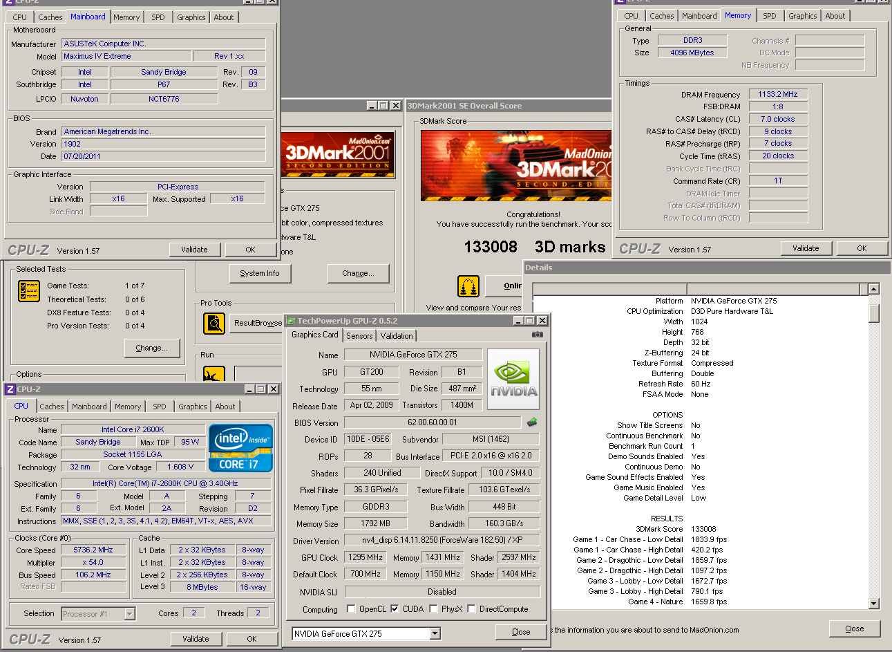
Task: Open SPD tab in top-right CPU-Z window
Action: [x=770, y=16]
